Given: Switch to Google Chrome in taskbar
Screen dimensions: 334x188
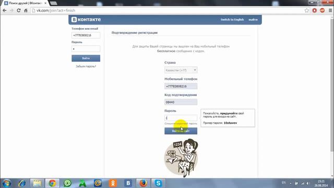Looking at the screenshot, I should click(52, 183).
